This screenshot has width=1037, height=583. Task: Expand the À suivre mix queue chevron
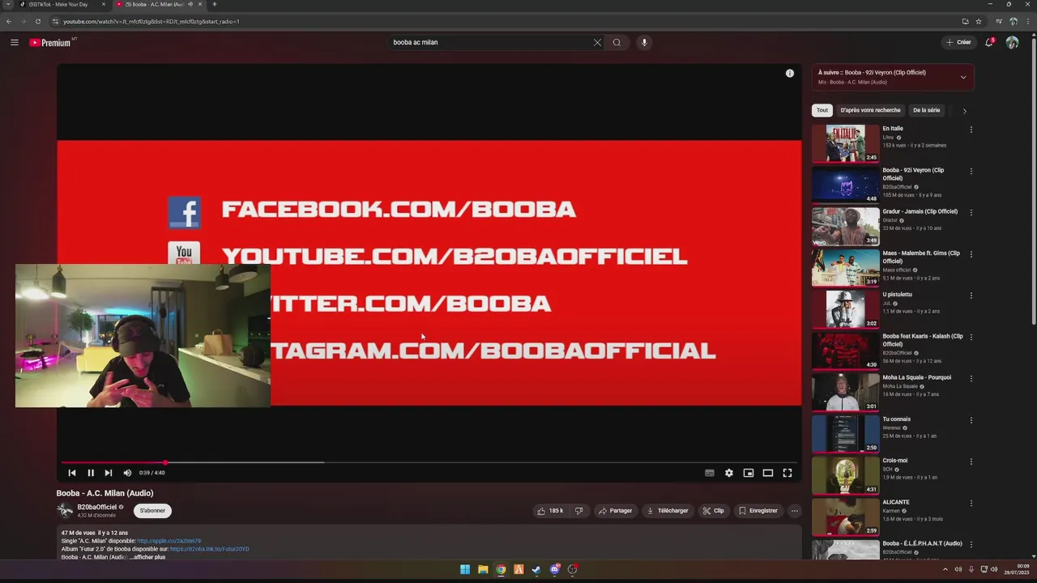click(x=963, y=78)
